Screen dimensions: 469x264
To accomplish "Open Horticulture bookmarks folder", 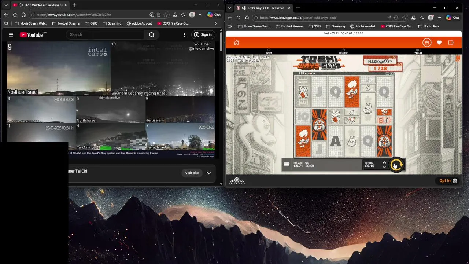I will pyautogui.click(x=428, y=26).
